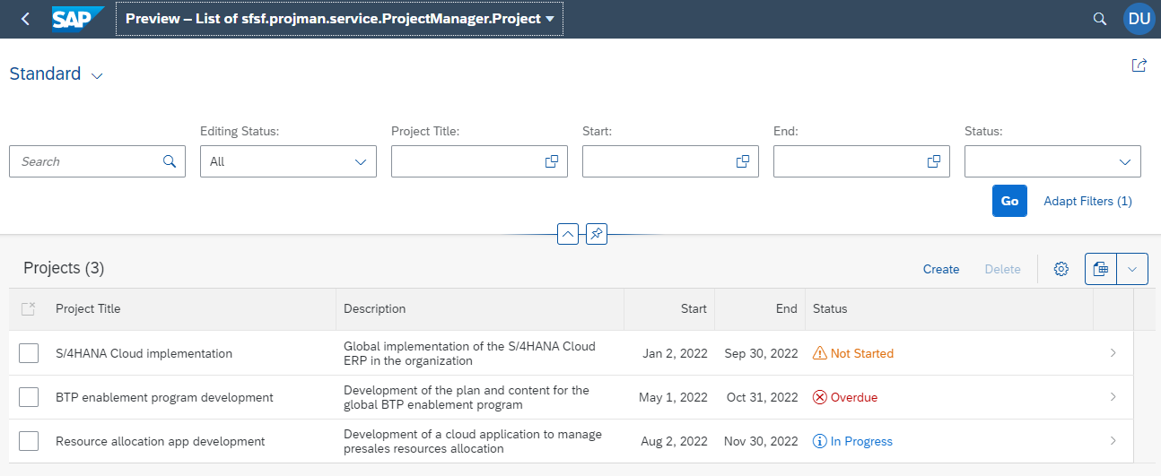
Task: Click the Delete button
Action: tap(1002, 269)
